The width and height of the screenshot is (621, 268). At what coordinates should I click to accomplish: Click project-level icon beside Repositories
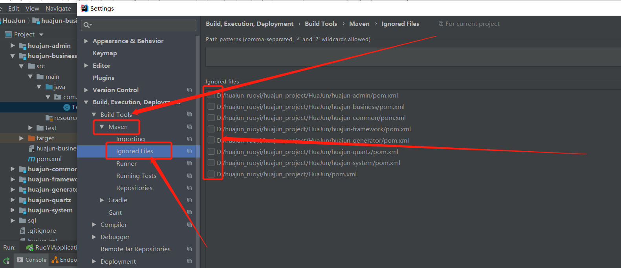(189, 188)
